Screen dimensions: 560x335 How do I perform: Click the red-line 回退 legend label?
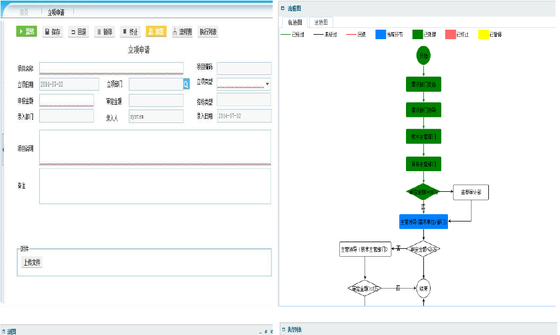[362, 35]
